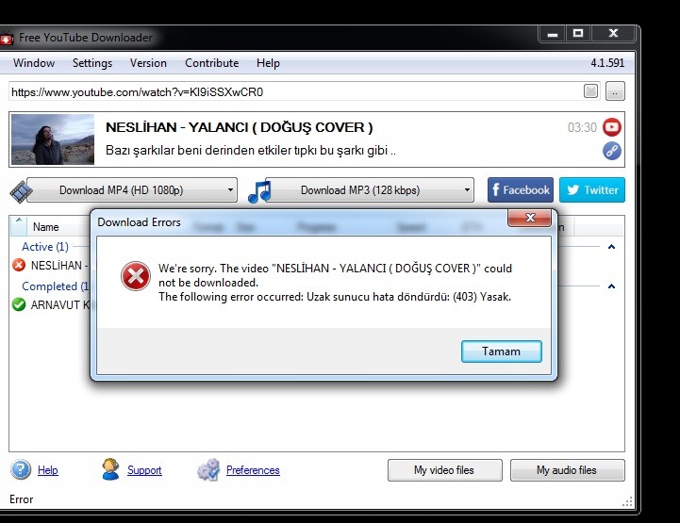Open the Window menu
The height and width of the screenshot is (523, 680).
pos(34,63)
